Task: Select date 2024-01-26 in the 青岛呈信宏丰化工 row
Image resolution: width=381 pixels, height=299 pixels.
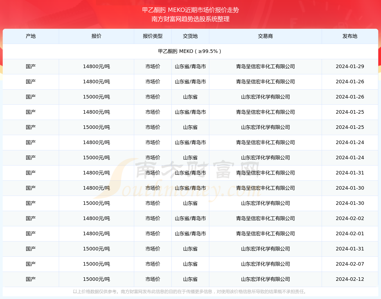Action: 350,82
